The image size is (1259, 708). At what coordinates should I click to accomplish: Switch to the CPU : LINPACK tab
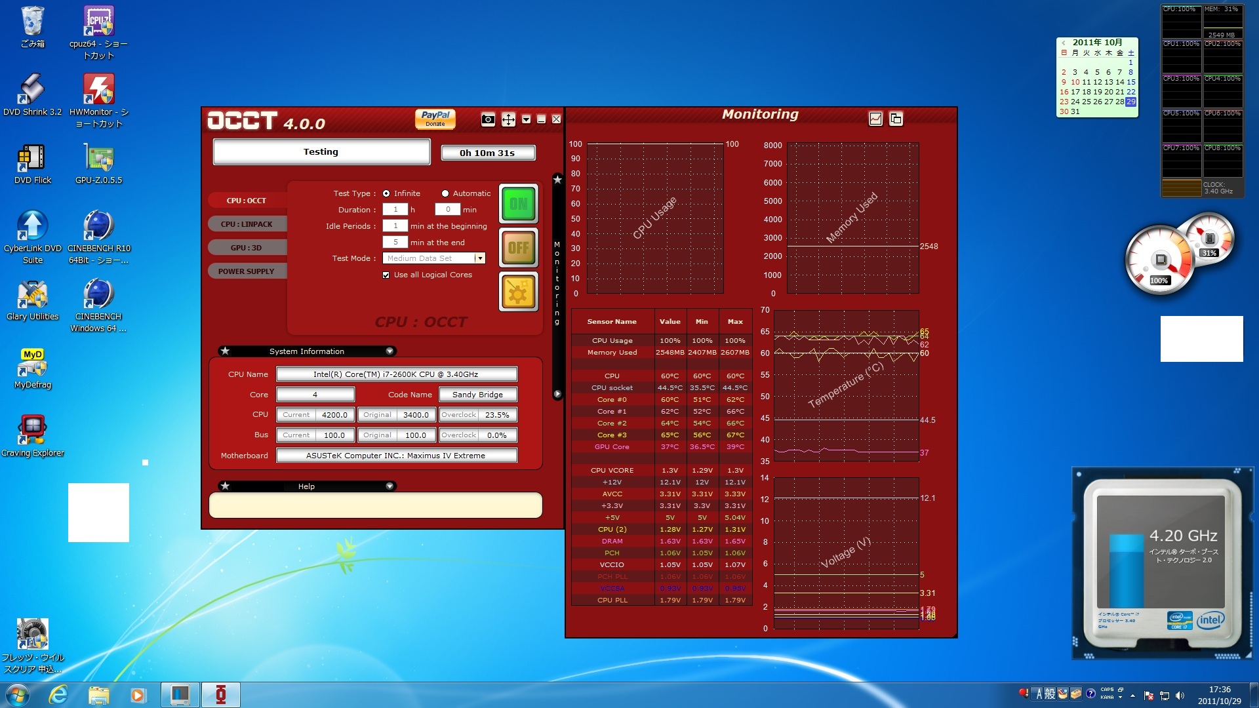247,224
